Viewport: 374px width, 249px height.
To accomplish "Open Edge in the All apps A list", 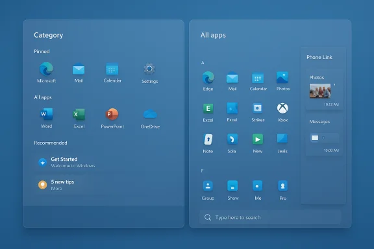I will (x=208, y=77).
